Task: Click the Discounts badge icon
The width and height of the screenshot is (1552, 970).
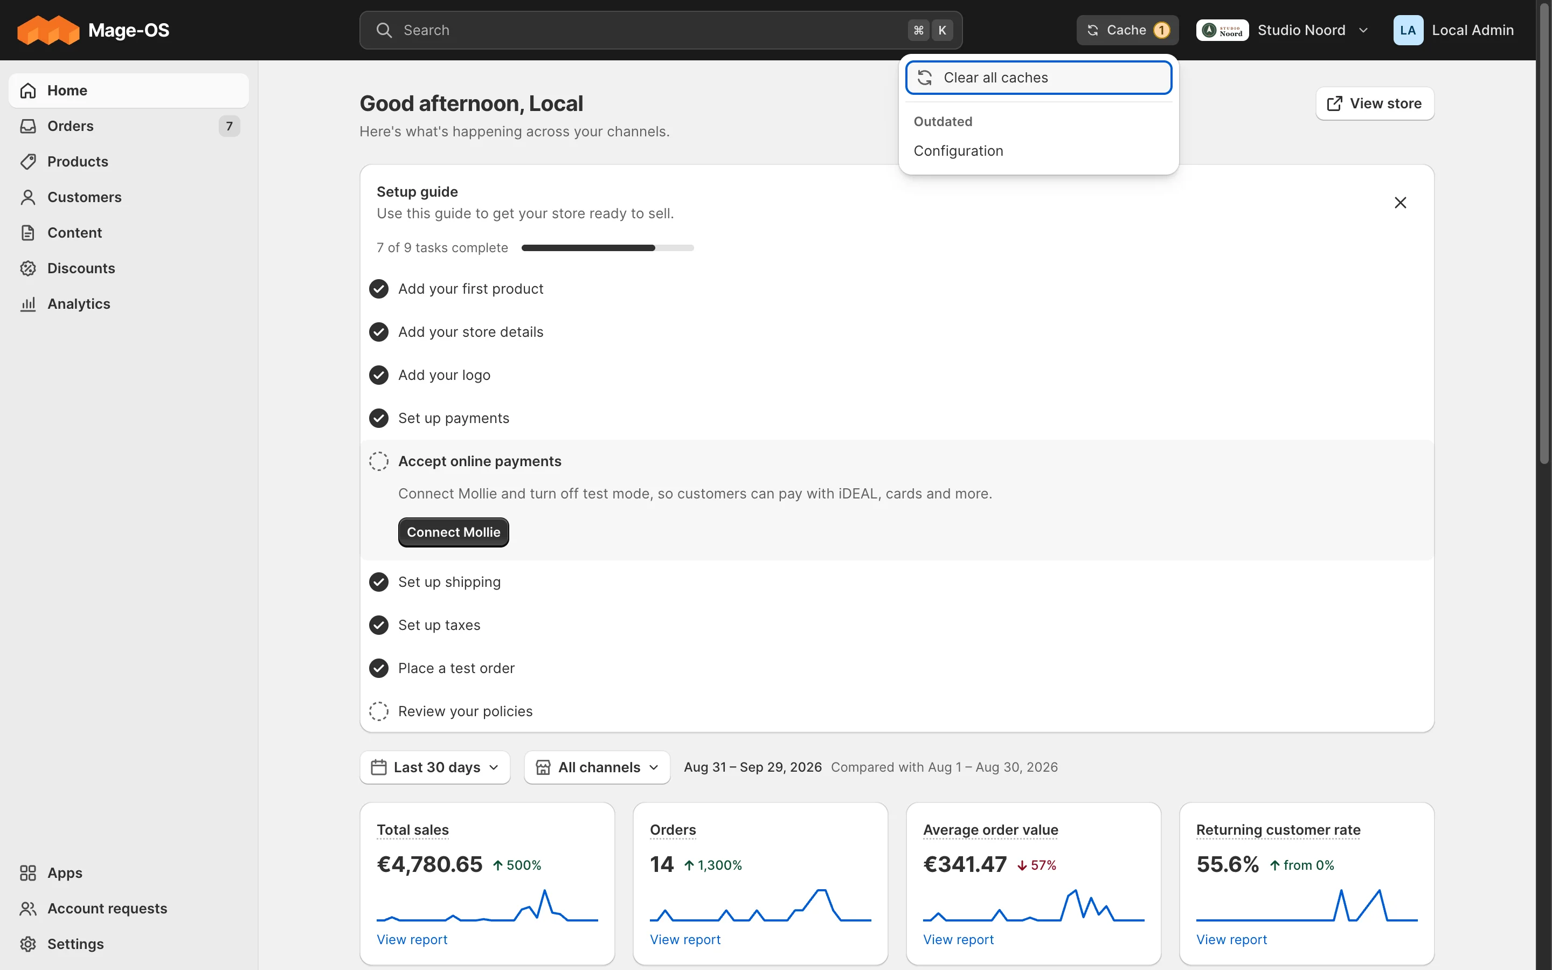Action: [27, 268]
